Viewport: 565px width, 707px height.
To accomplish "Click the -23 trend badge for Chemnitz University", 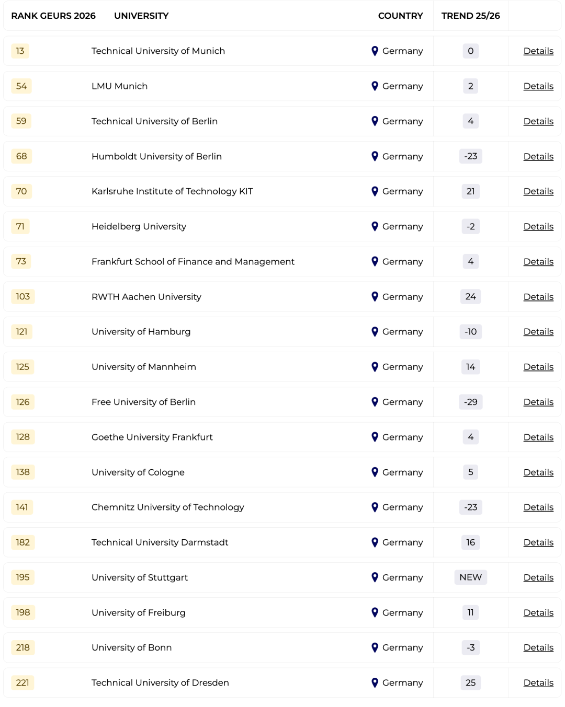I will [x=470, y=507].
